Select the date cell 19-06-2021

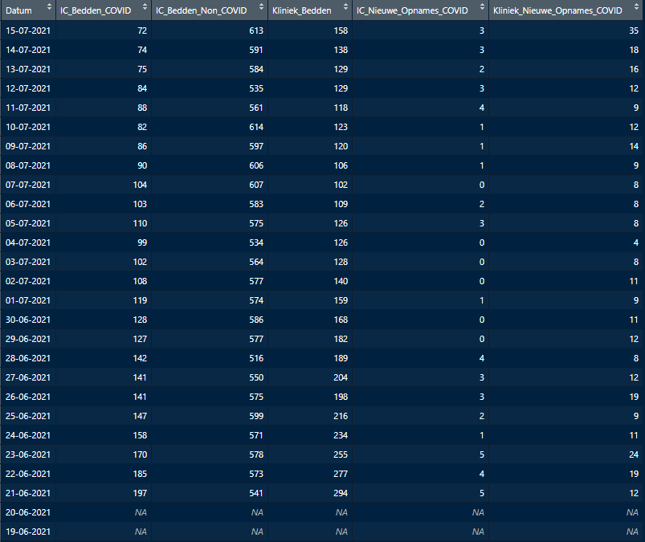click(x=28, y=532)
